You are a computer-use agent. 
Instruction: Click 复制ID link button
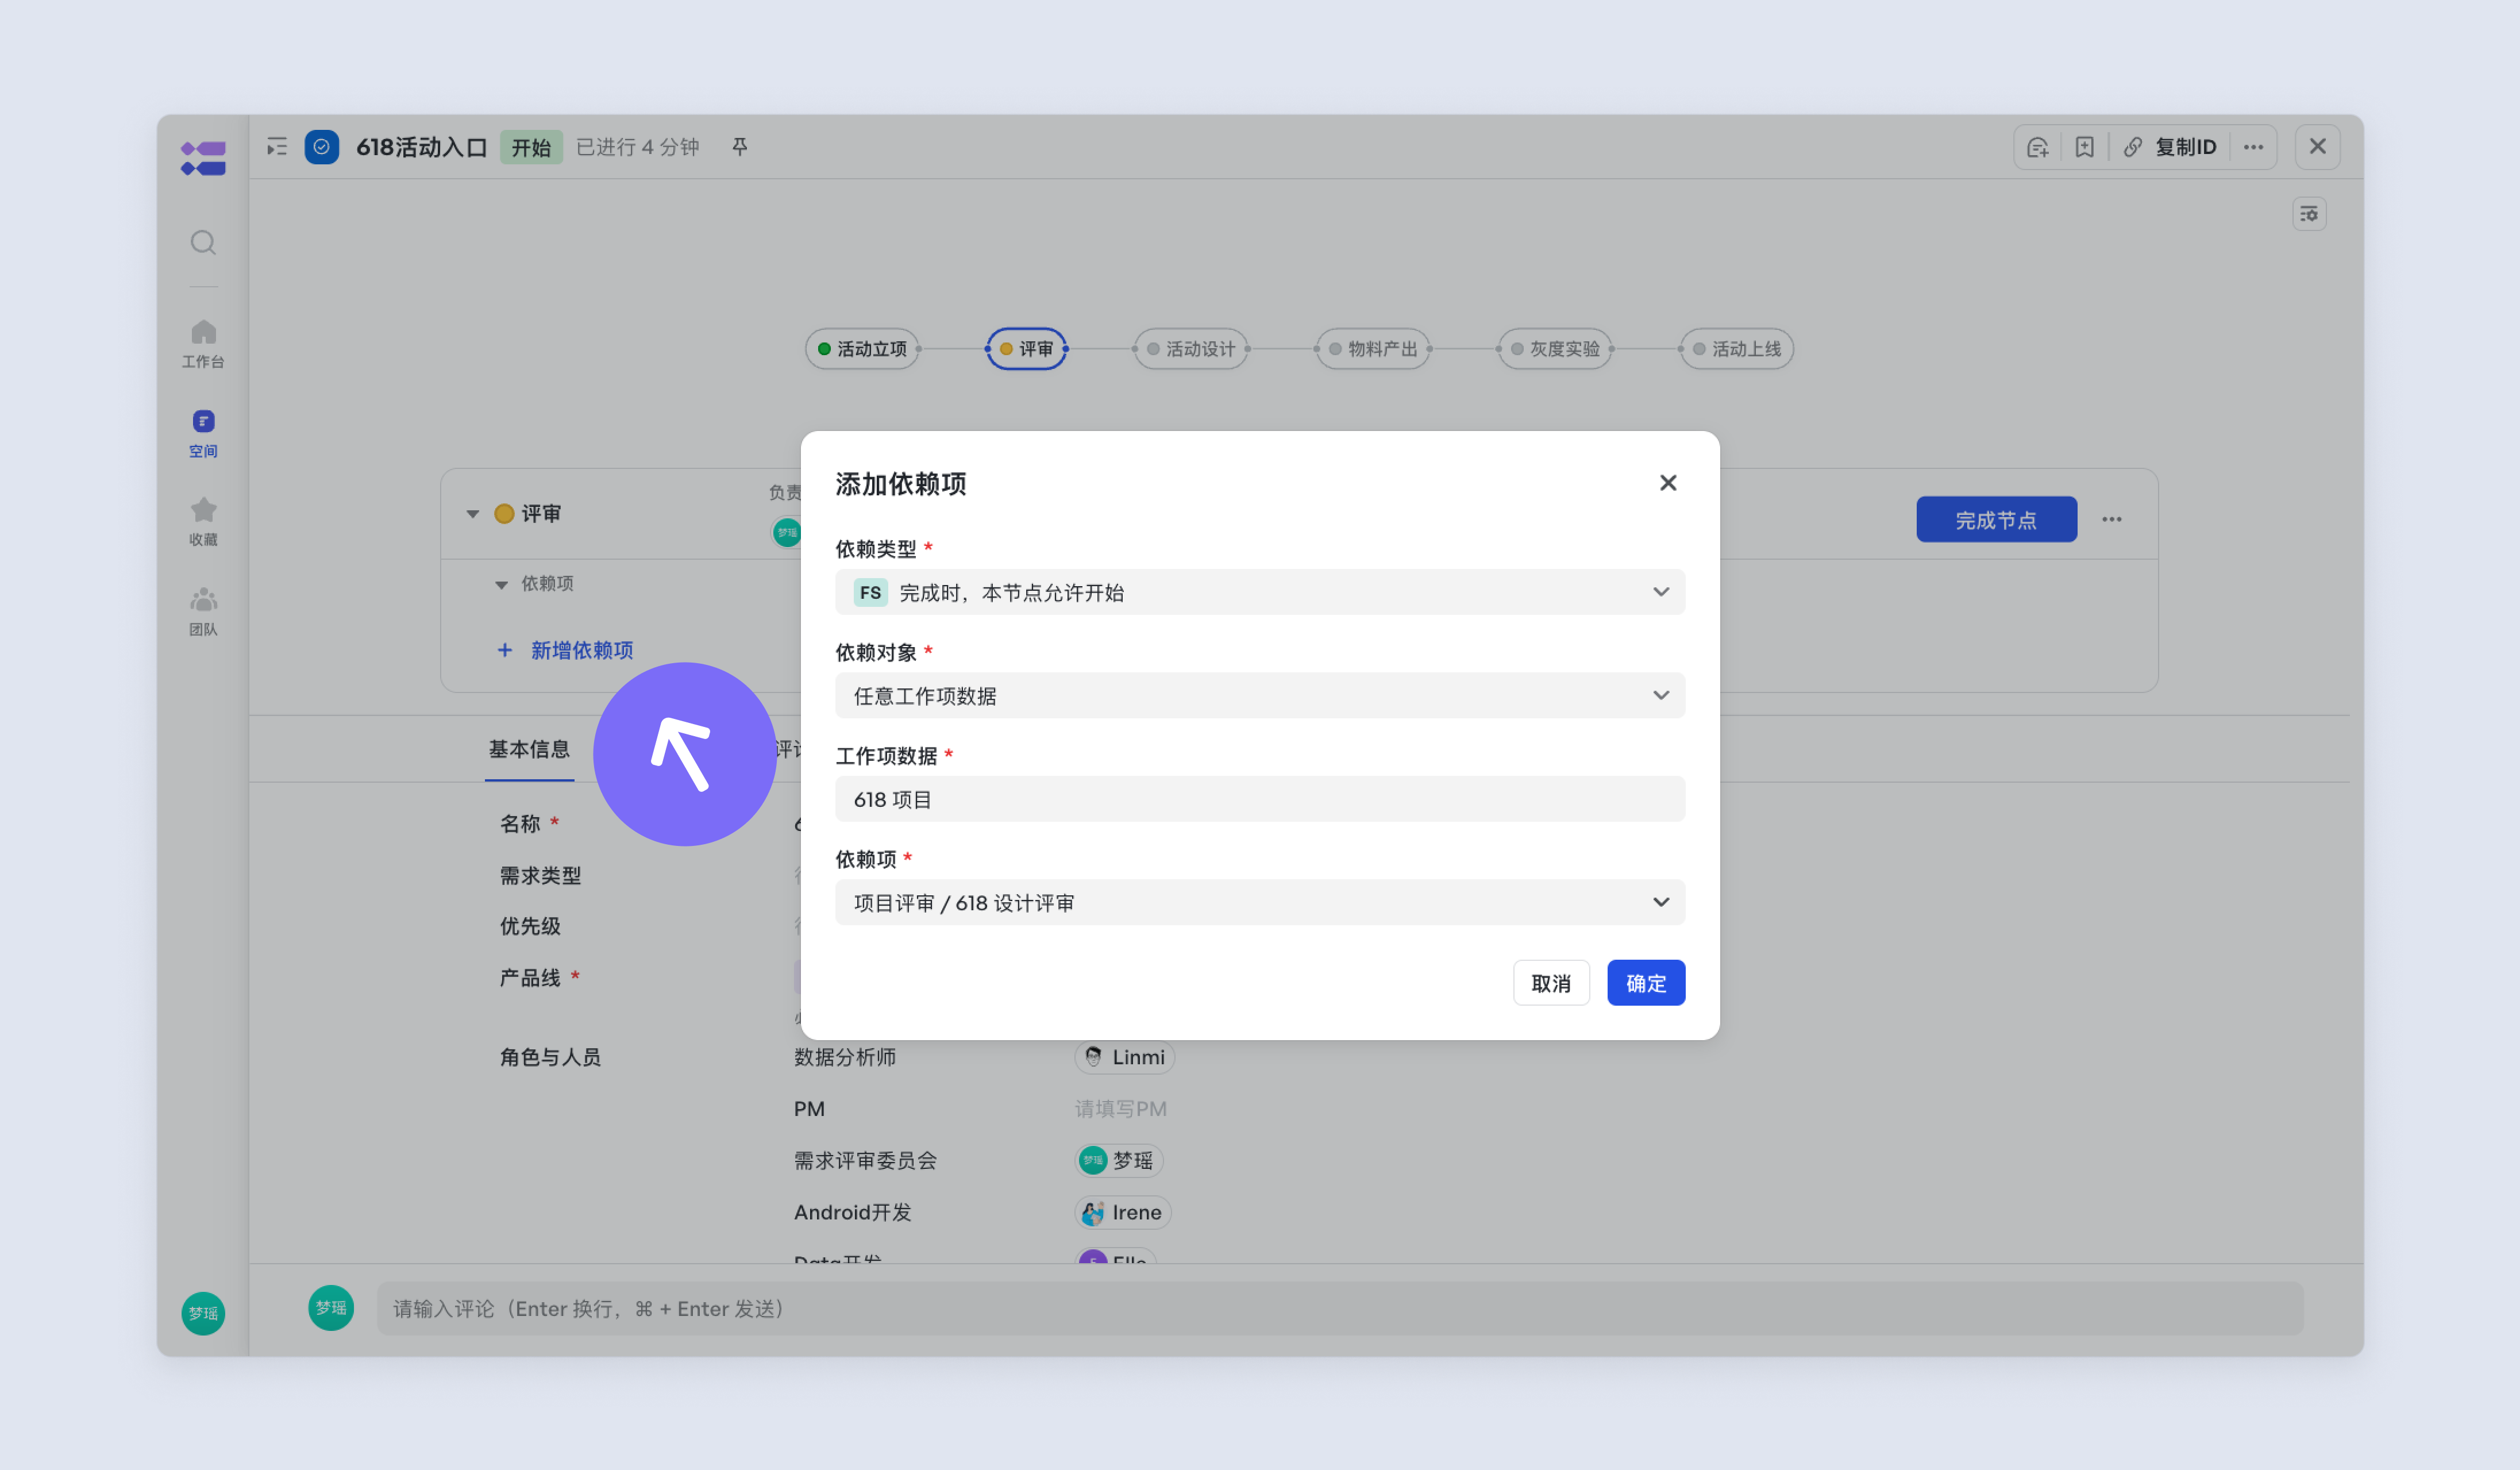click(x=2169, y=147)
